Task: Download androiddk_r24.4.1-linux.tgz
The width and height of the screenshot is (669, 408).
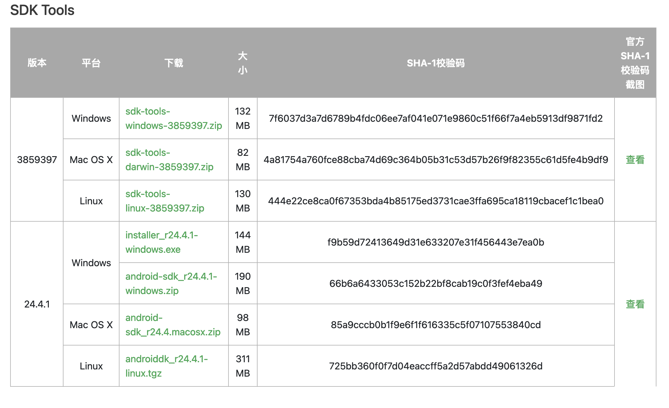Action: 167,366
